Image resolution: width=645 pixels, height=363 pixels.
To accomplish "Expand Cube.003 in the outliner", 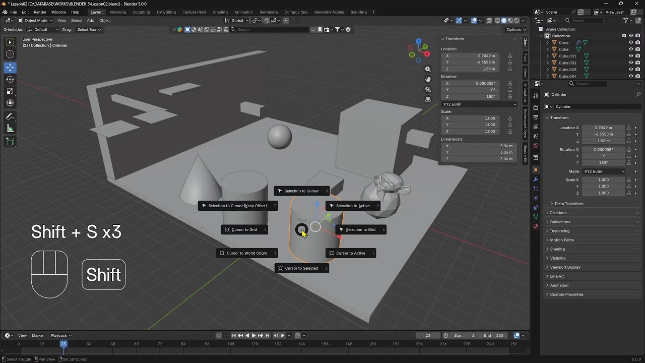I will coord(548,70).
